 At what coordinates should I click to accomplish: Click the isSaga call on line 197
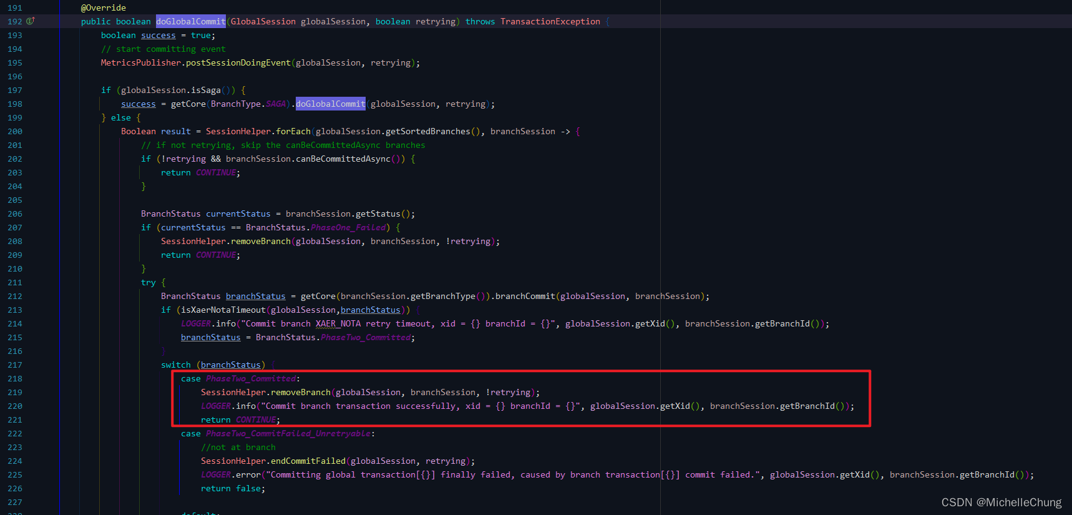(x=206, y=90)
